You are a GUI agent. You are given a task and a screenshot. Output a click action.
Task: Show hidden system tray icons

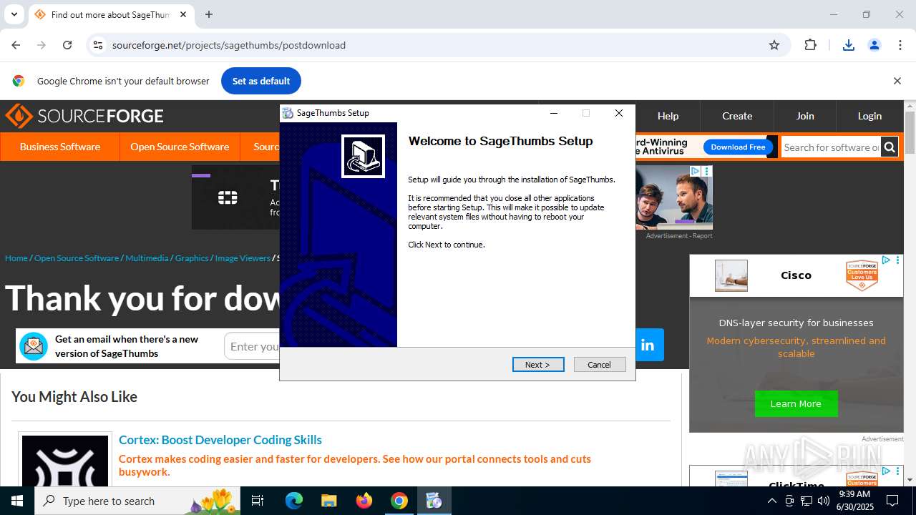pyautogui.click(x=771, y=501)
